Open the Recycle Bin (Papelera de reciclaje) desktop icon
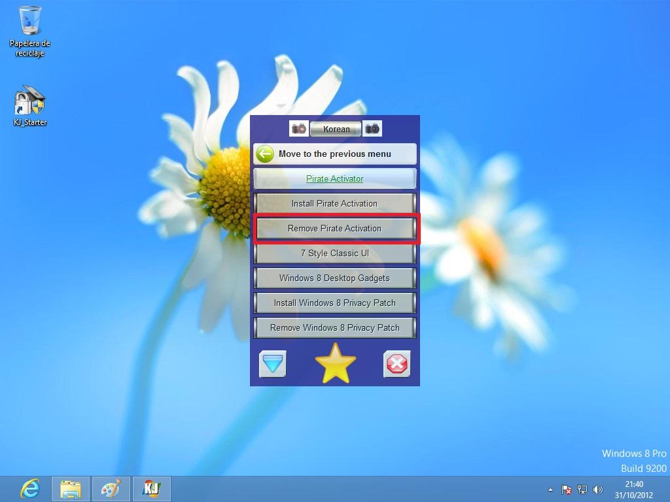Image resolution: width=670 pixels, height=502 pixels. click(29, 31)
